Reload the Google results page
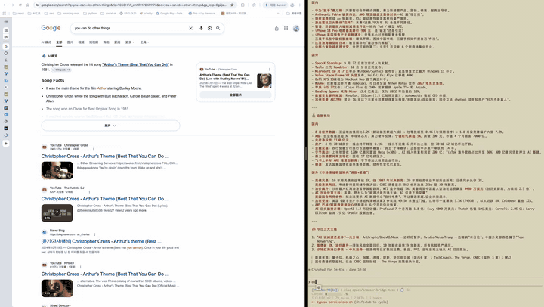Viewport: 544px width, 307px height. [20, 5]
